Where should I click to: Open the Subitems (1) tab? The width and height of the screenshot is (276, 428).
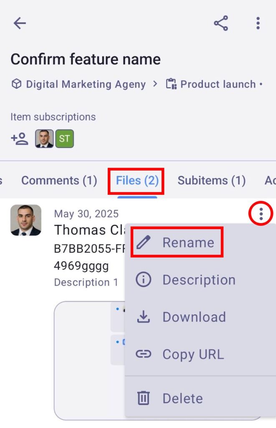point(211,181)
